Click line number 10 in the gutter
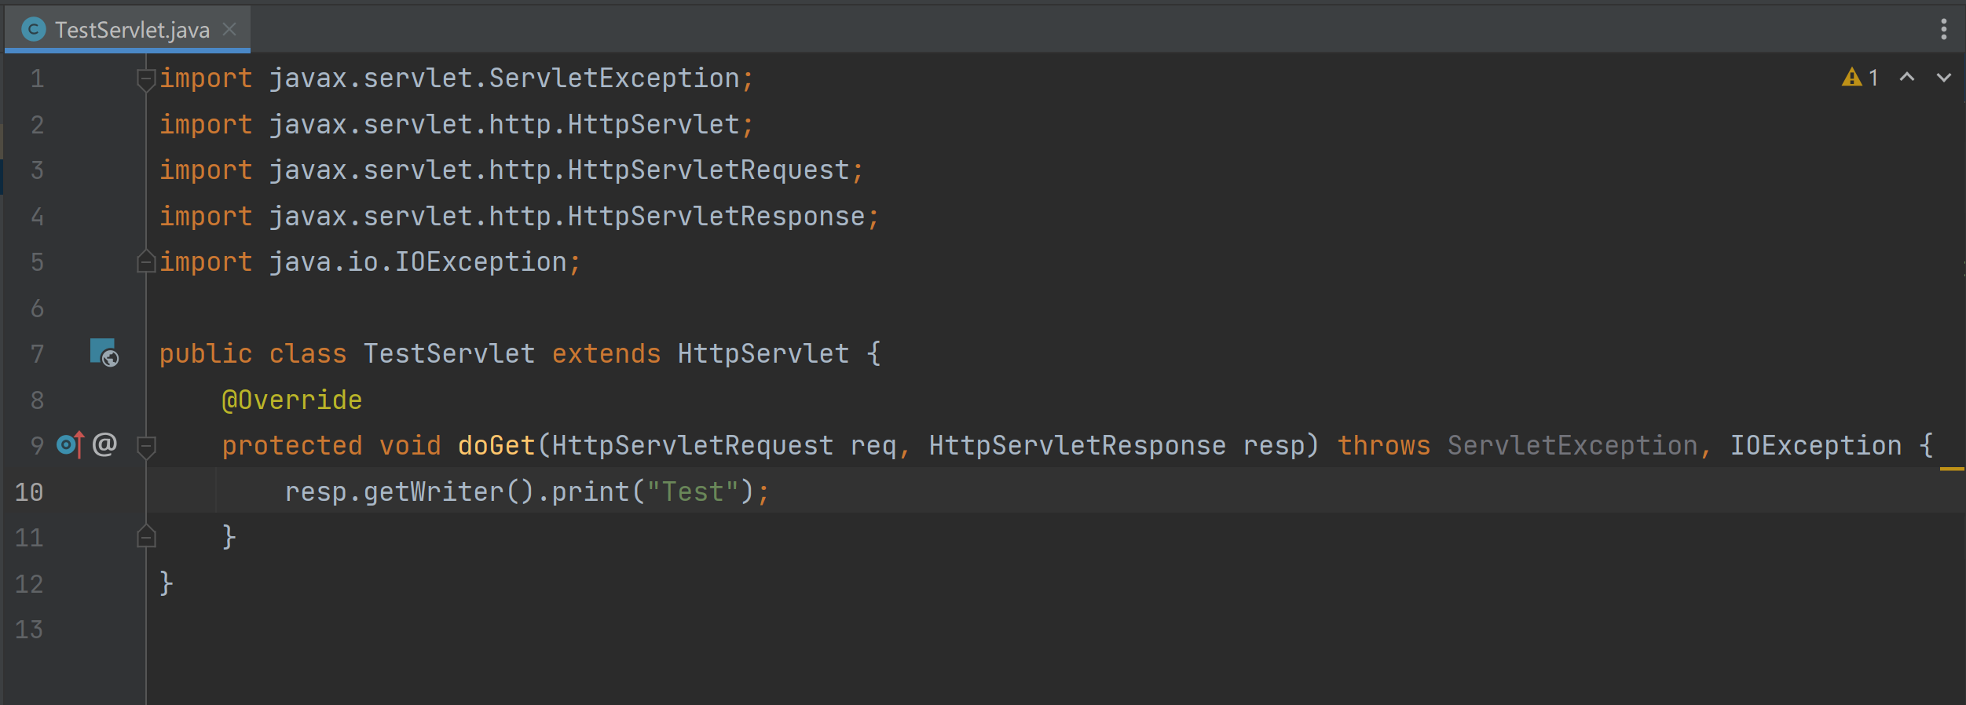The height and width of the screenshot is (705, 1966). click(x=29, y=492)
